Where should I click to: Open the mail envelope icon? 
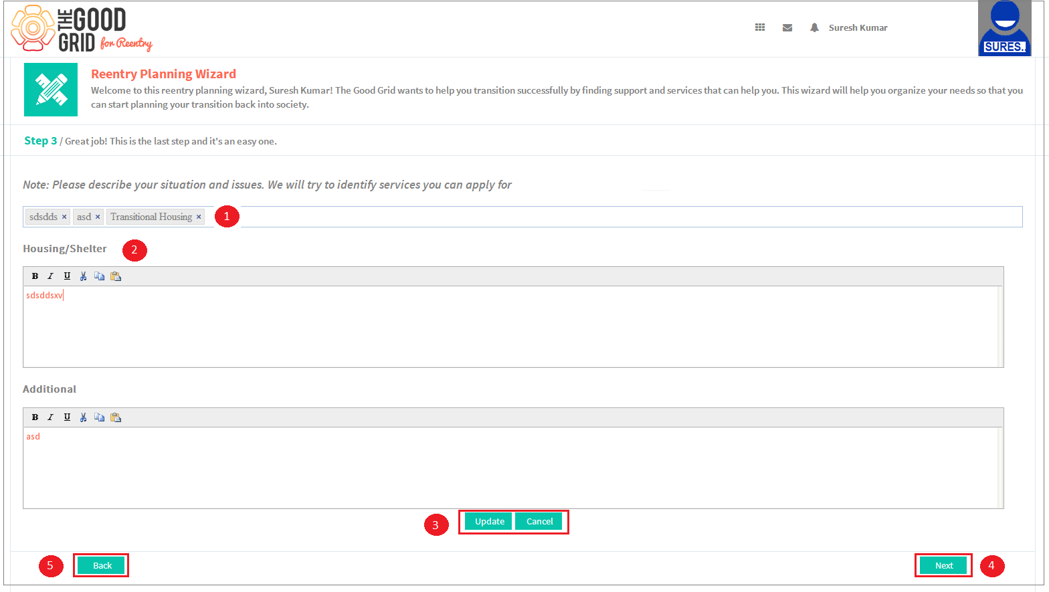point(787,27)
